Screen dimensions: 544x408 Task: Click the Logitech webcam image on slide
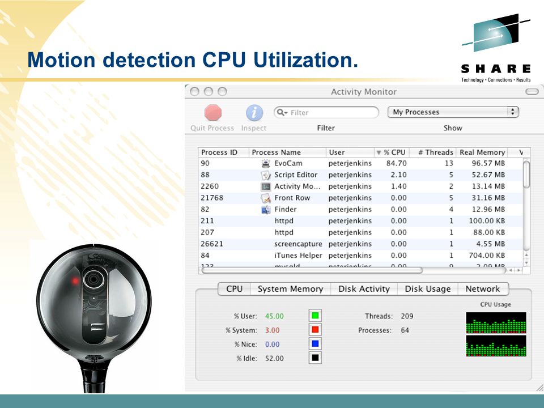[93, 317]
